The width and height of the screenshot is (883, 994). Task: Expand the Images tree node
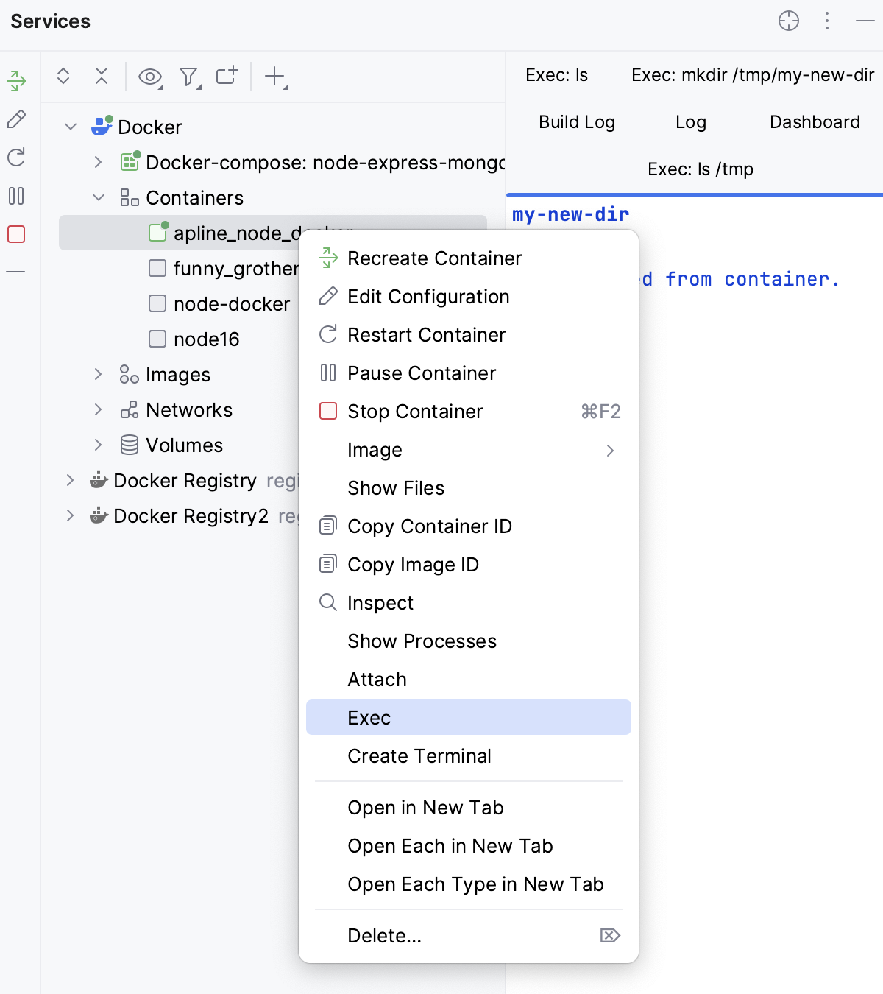click(98, 374)
